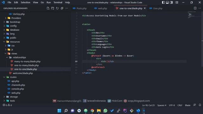Click VS Code logo in title bar
Screen dimensions: 203x114
click(x=3, y=3)
